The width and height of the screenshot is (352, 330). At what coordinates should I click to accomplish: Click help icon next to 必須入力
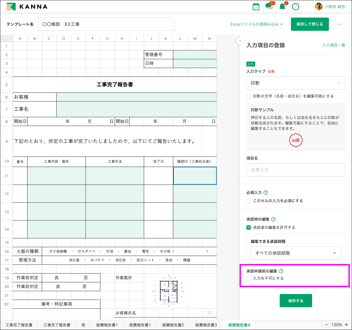coord(266,193)
